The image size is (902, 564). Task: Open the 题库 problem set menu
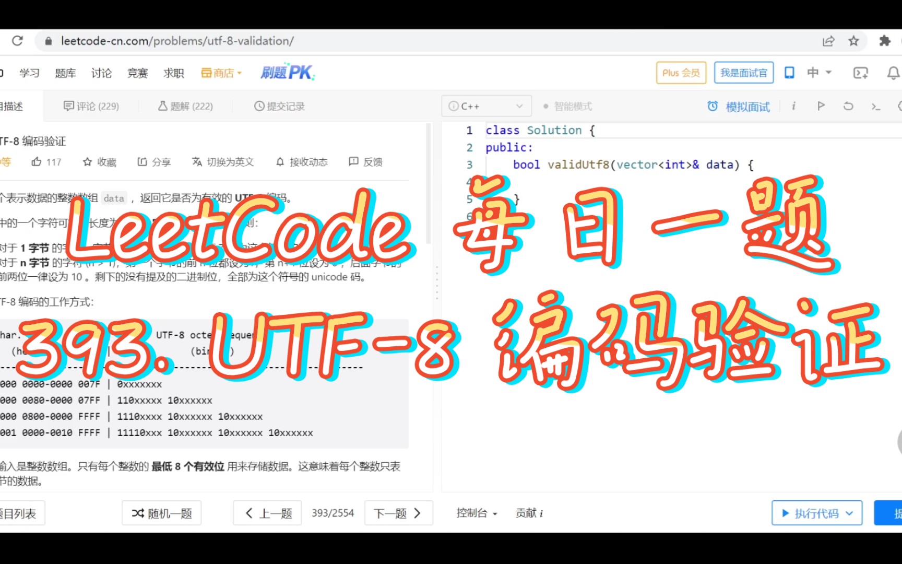click(65, 73)
